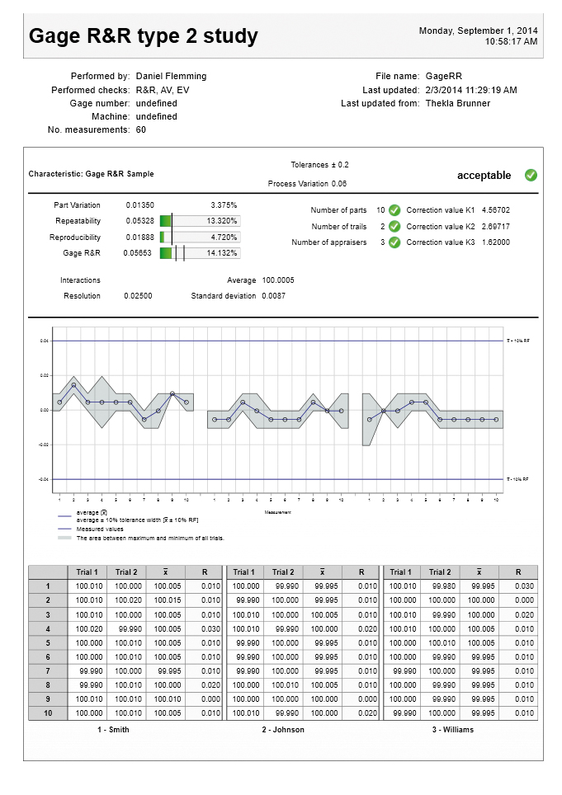Viewport: 562px width, 795px height.
Task: Click the Characteristic: Gage R&R Sample heading
Action: coord(91,174)
